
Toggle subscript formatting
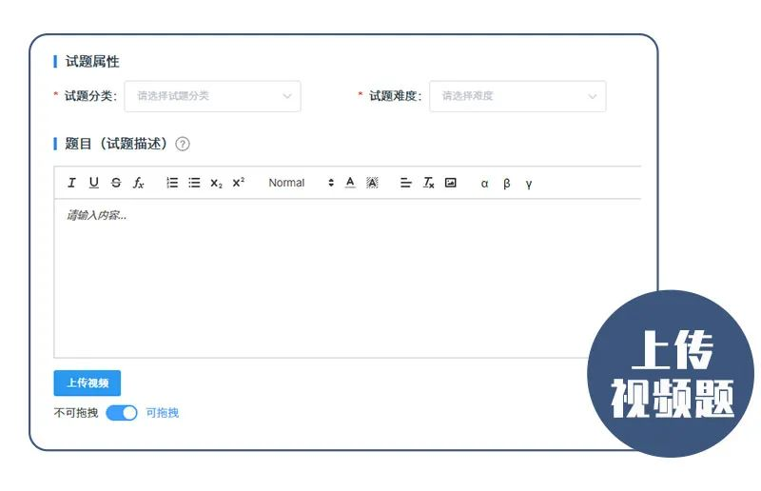[216, 183]
